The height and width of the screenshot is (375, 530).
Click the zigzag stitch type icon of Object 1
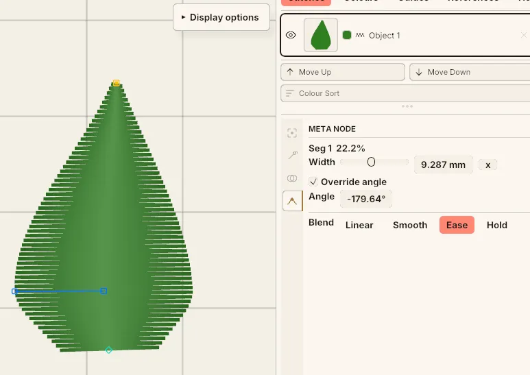360,35
